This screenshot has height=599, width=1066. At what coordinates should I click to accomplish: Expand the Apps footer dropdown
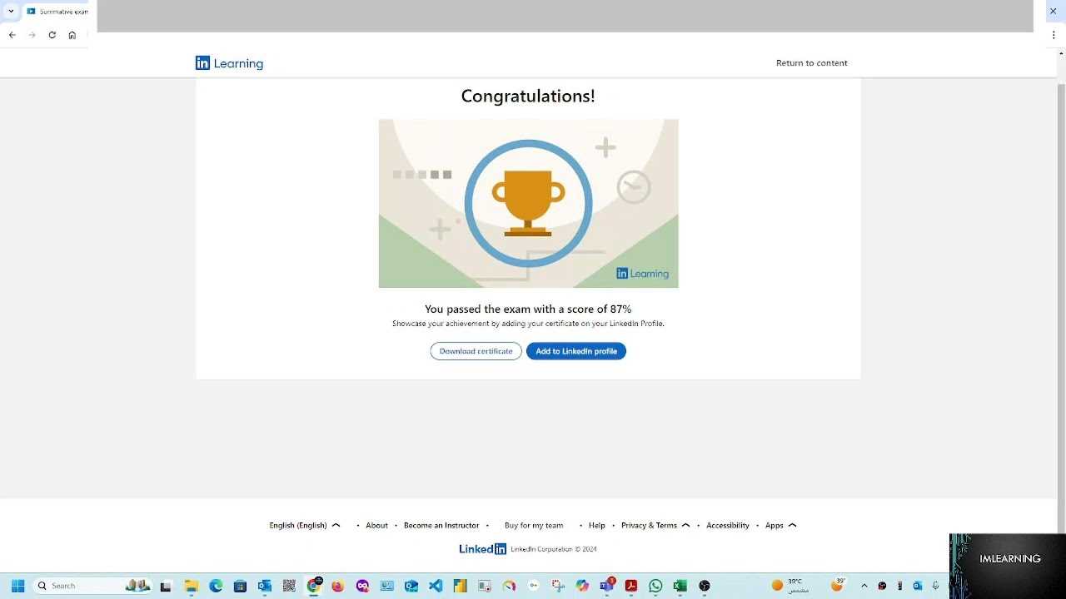(781, 526)
